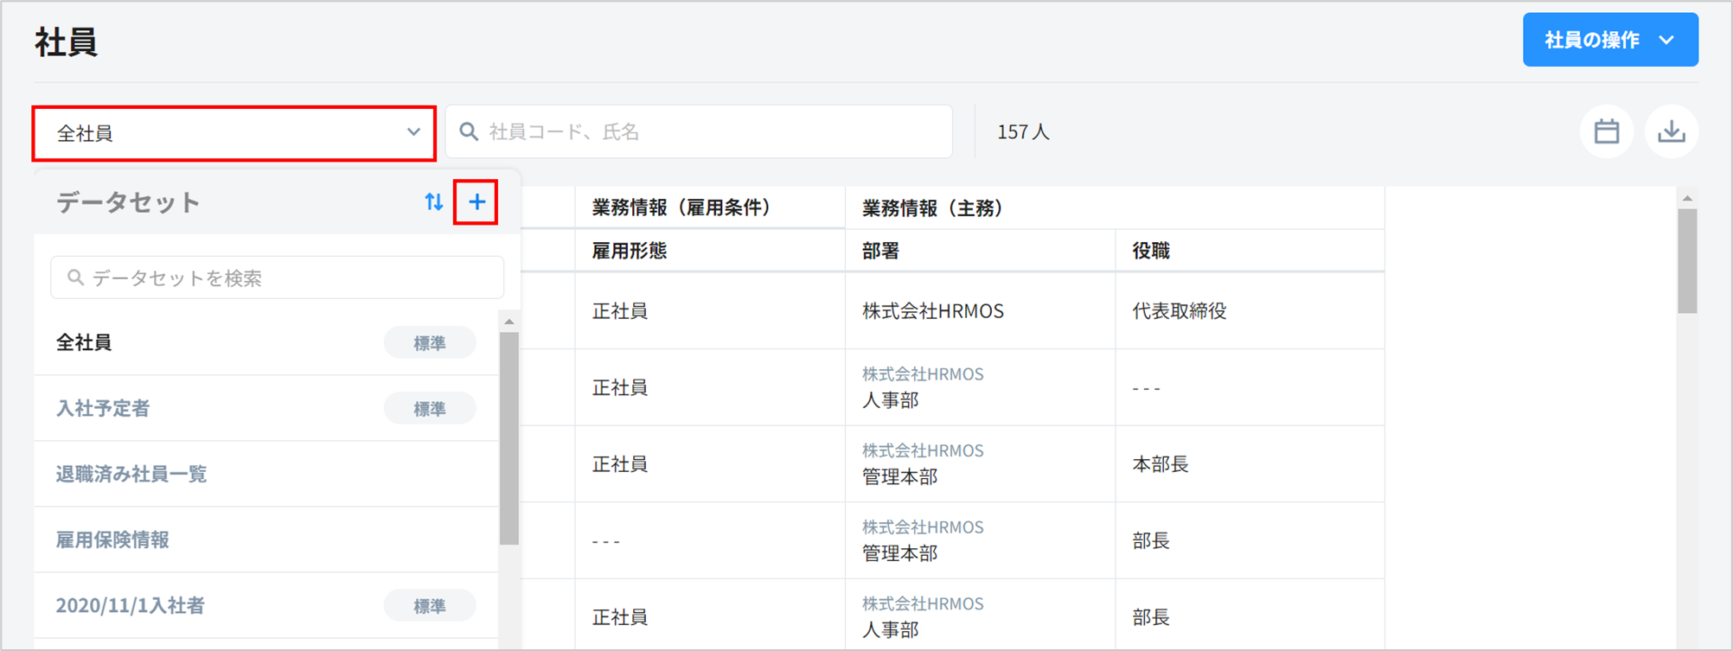Click the 雇用形態 column header
The height and width of the screenshot is (651, 1733).
630,251
